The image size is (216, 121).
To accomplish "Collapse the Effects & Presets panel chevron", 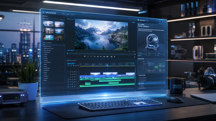I will point(64,43).
